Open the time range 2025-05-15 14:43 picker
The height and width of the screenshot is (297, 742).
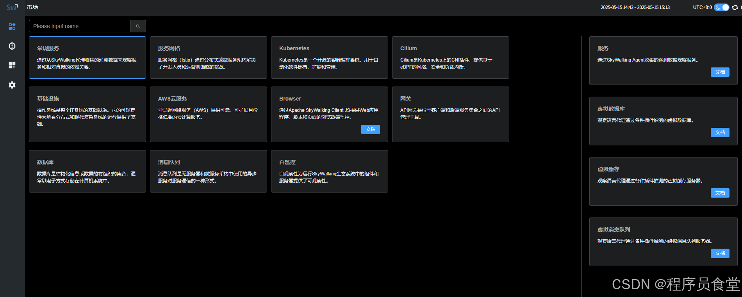635,7
